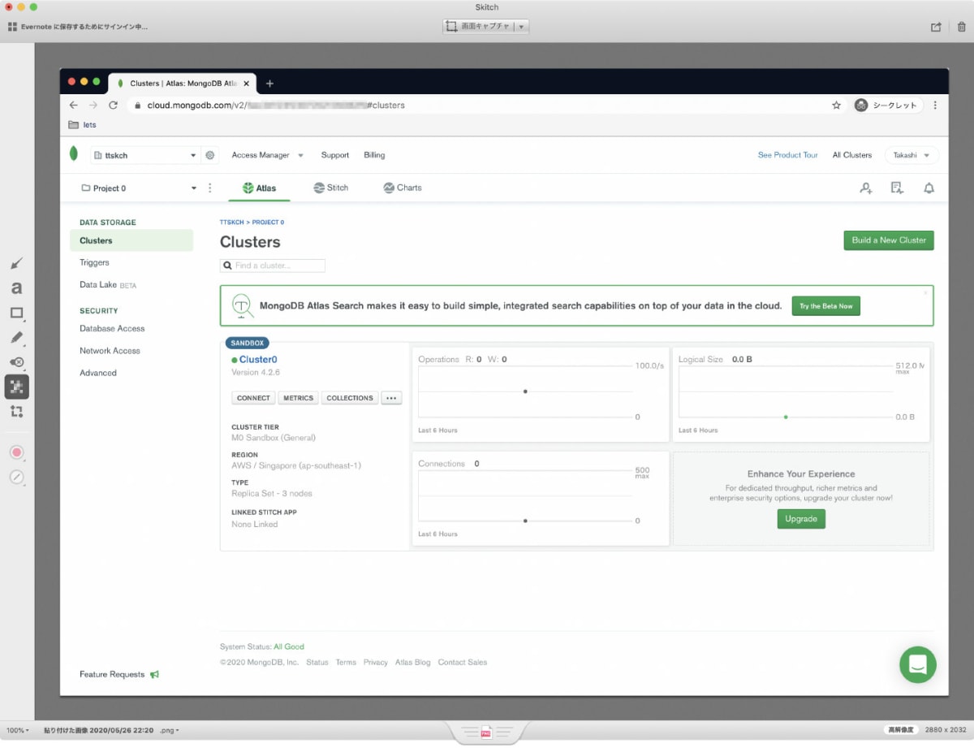
Task: Select Triggers in the sidebar
Action: [94, 262]
